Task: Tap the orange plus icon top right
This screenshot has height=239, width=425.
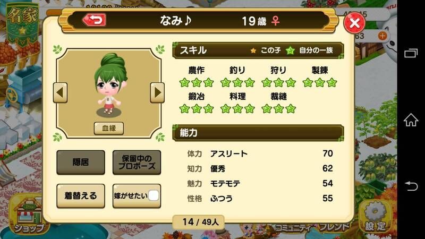Action: click(x=382, y=36)
